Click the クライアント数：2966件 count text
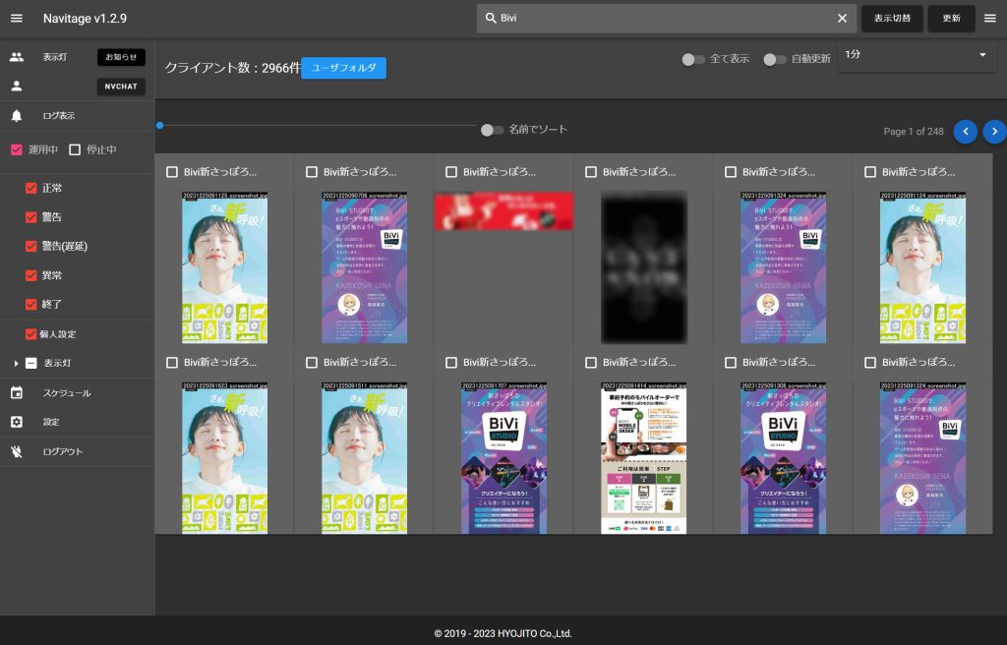Viewport: 1007px width, 645px height. [232, 68]
